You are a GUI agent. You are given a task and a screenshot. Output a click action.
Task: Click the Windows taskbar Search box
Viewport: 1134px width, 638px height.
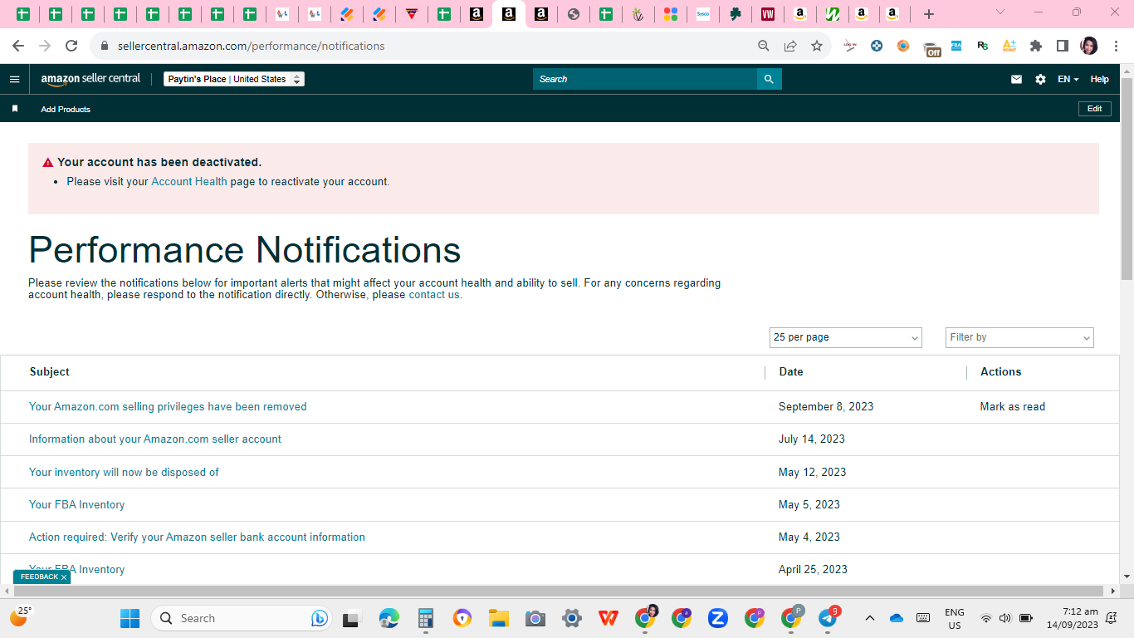pos(241,618)
